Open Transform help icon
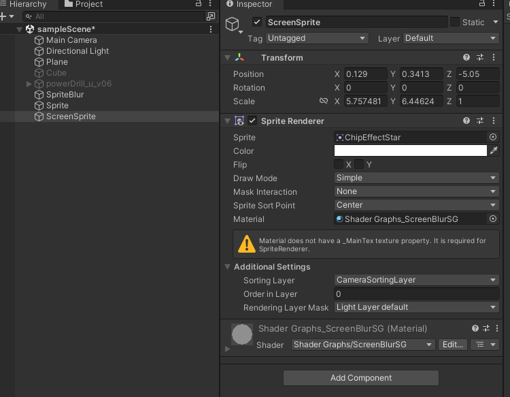Image resolution: width=510 pixels, height=397 pixels. pyautogui.click(x=466, y=57)
